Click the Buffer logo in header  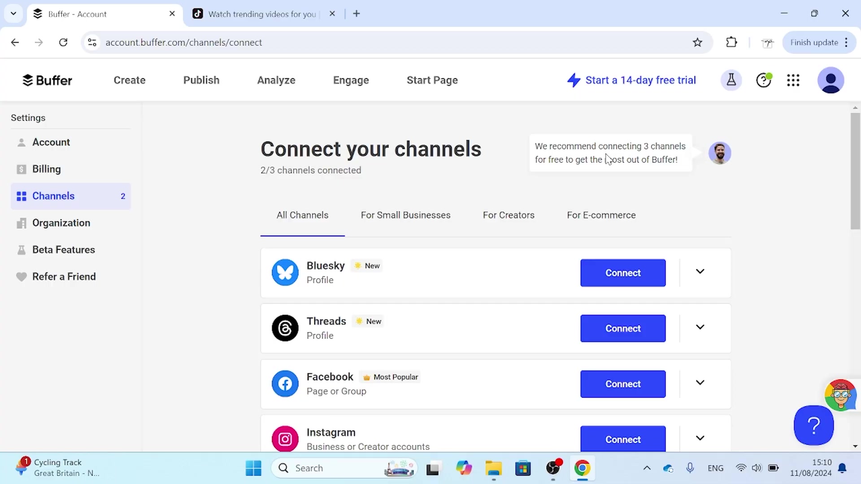click(47, 80)
